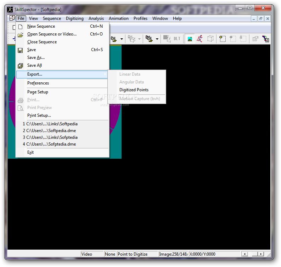
Task: Click the Video status bar field
Action: click(x=92, y=254)
